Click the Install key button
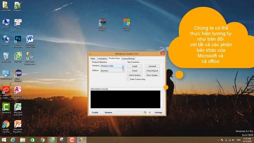Viewport: 254px width, 143px height. coord(135,66)
